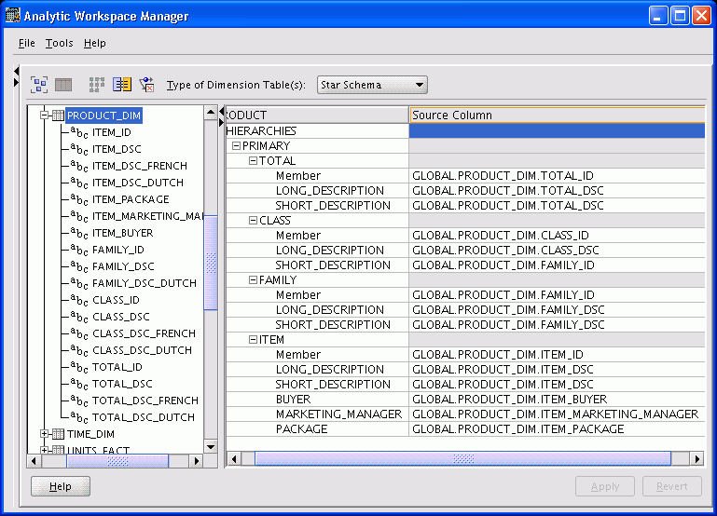Click the GLOBAL.PRODUCT_DIM.ITEM_PACKAGE source cell

557,428
